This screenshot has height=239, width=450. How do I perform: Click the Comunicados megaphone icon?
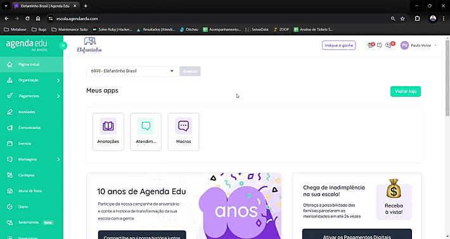coord(10,128)
